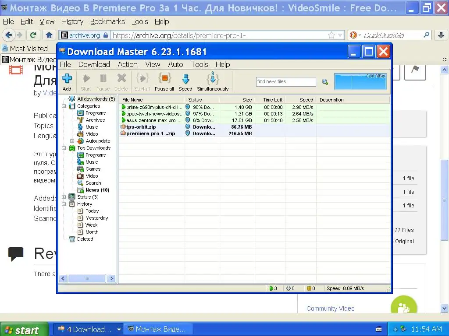Click the Windows start button

pyautogui.click(x=24, y=330)
